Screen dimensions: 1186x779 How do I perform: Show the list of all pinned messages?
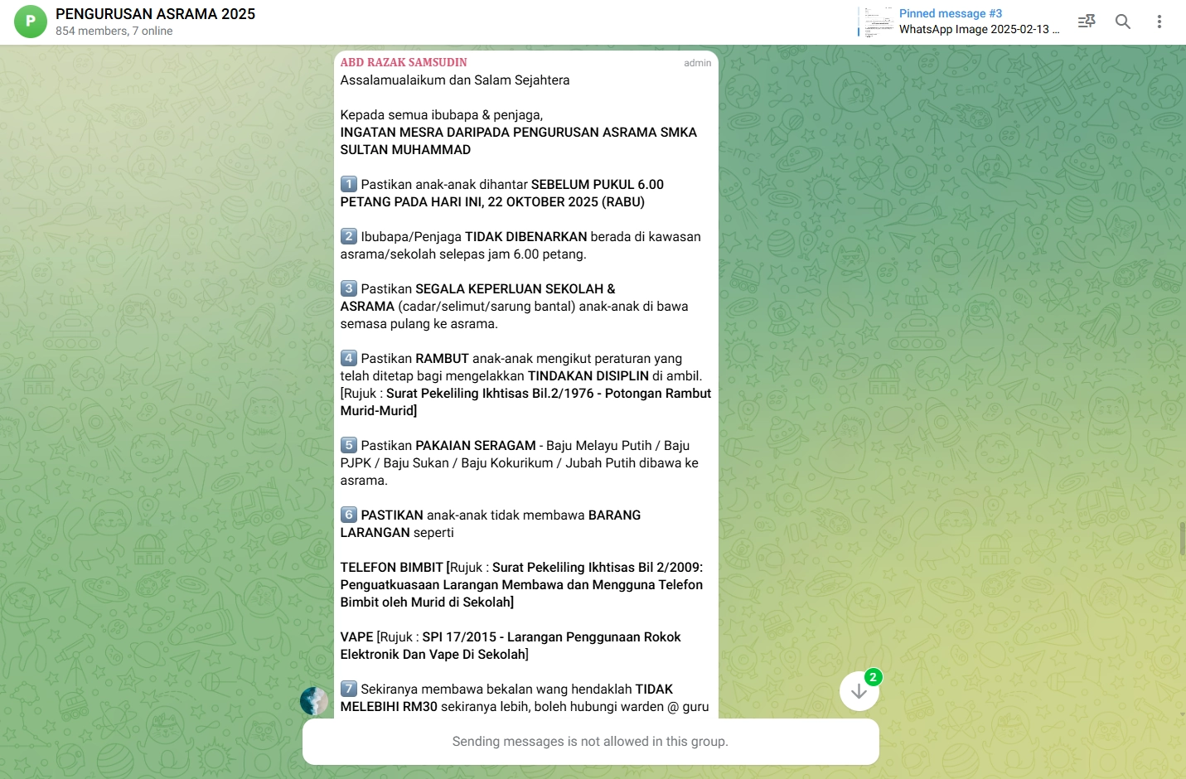tap(1086, 22)
